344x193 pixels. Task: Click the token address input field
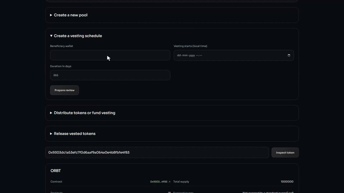[157, 152]
